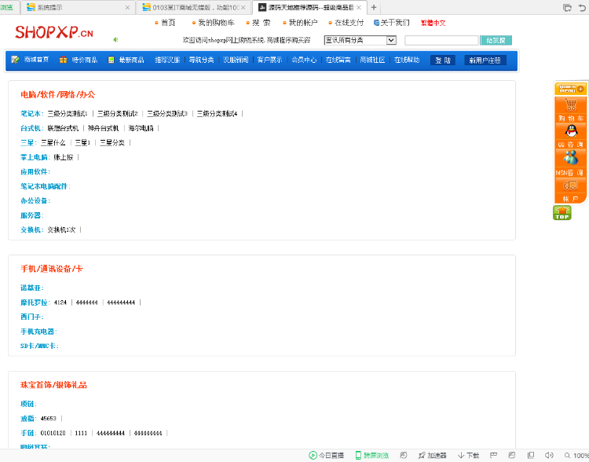Open 在线留言 in the blue navbar
The height and width of the screenshot is (462, 589).
338,60
